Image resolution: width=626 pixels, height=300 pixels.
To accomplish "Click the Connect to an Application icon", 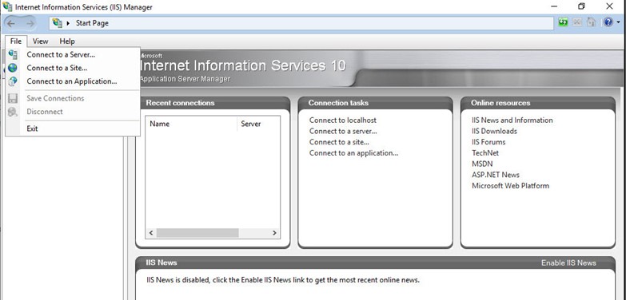I will coord(13,81).
